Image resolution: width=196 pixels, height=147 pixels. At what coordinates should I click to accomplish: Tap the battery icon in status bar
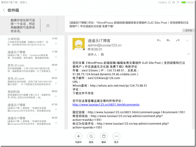click(184, 2)
